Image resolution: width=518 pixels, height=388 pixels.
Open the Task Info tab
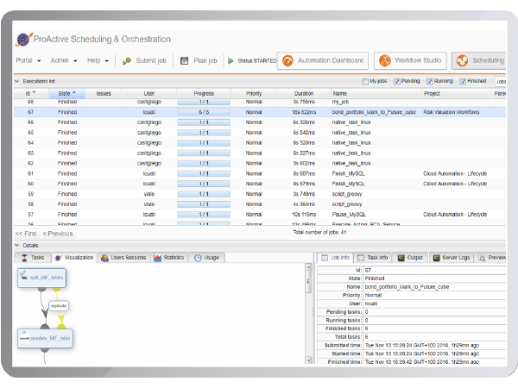[373, 258]
